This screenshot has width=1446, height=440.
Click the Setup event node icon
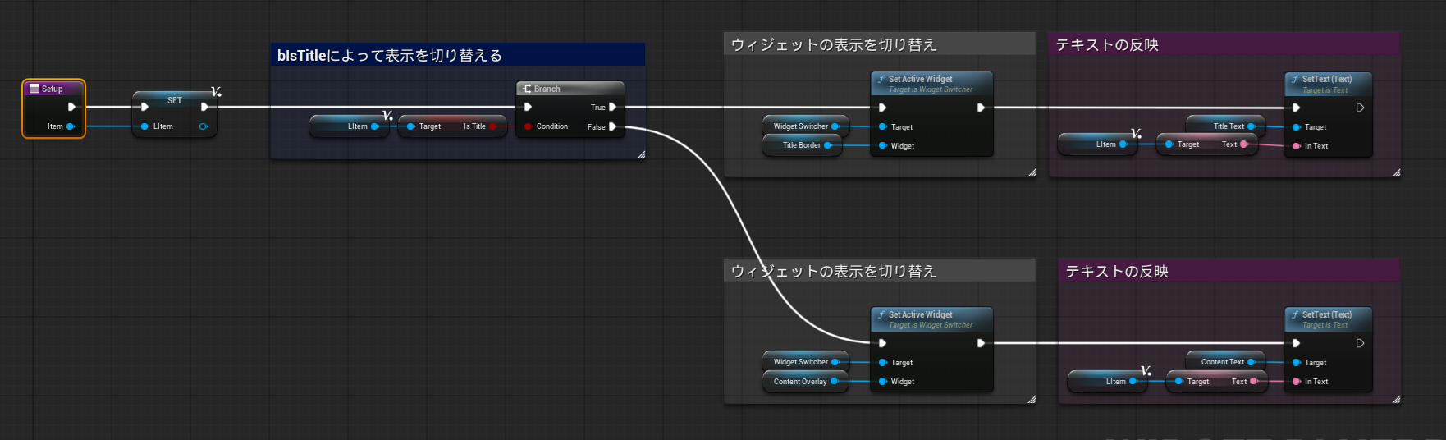pyautogui.click(x=34, y=89)
